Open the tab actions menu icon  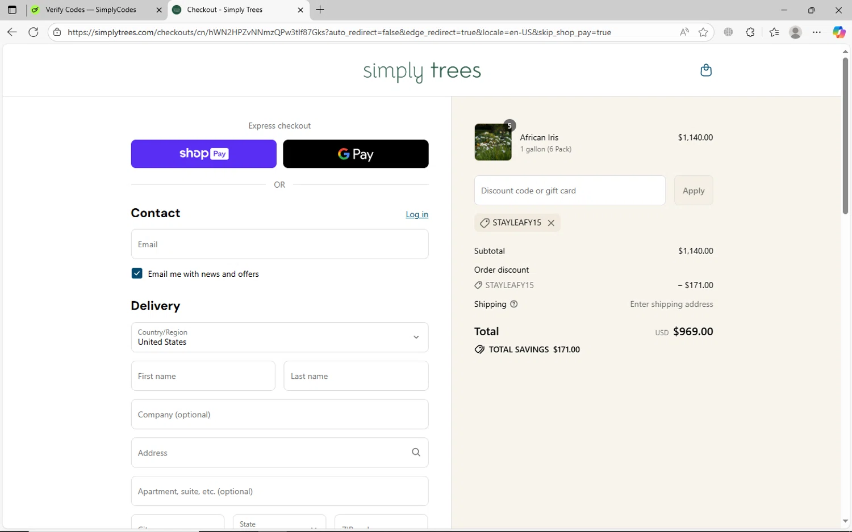click(x=12, y=10)
